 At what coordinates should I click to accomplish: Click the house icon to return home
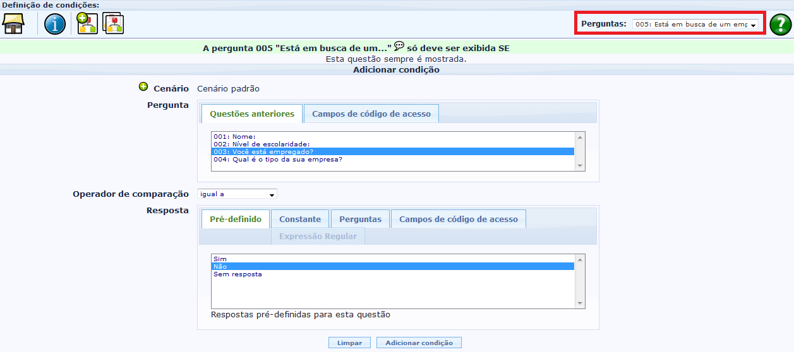pos(13,24)
